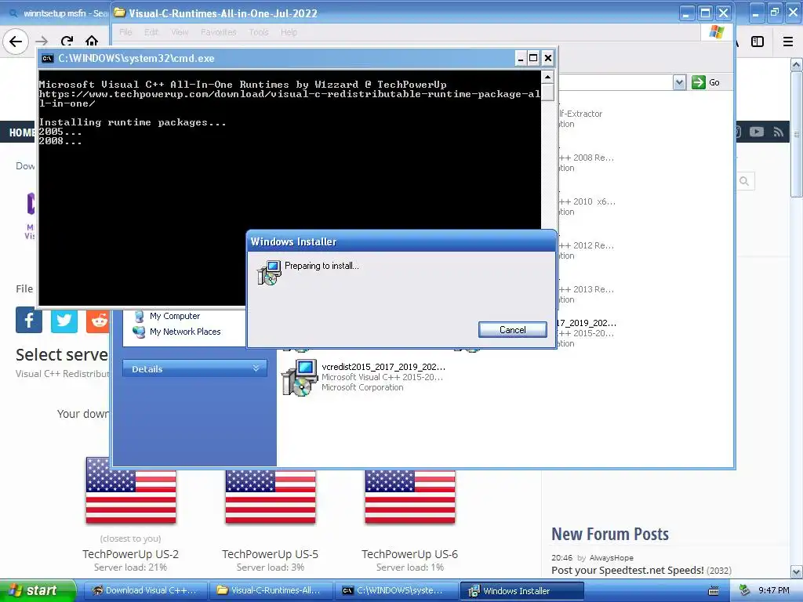The width and height of the screenshot is (803, 602).
Task: Click the website search magnifier icon
Action: coord(745,181)
